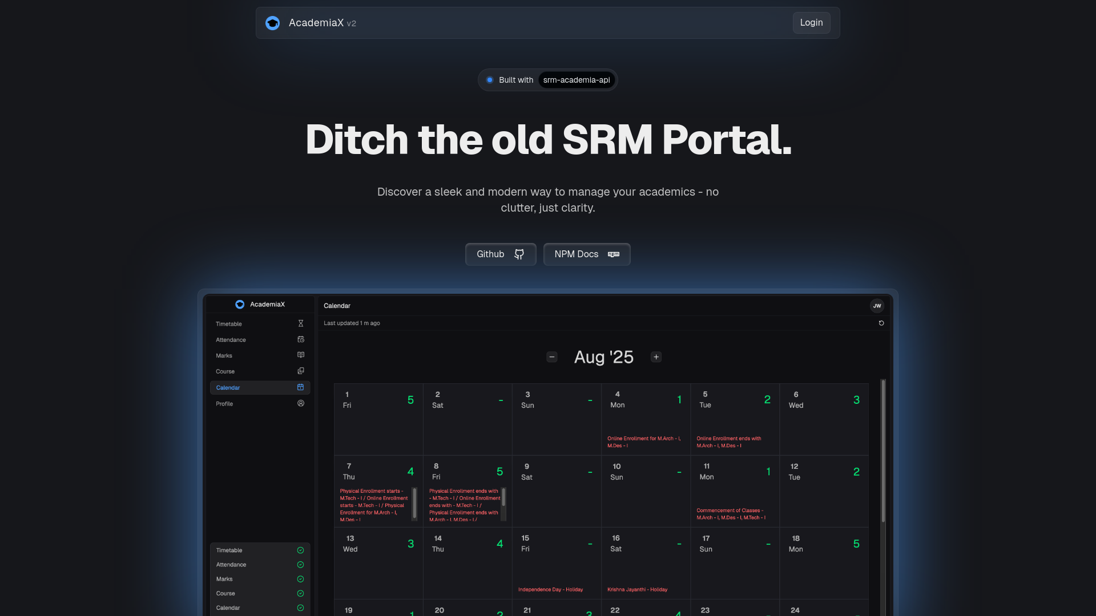The image size is (1096, 616).
Task: Open the srm-academia-api badge link
Action: pos(577,80)
